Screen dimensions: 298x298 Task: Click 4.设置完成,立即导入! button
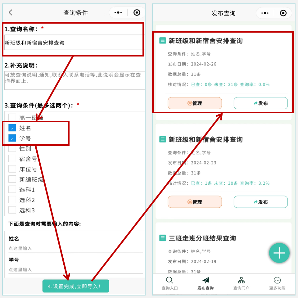point(76,286)
